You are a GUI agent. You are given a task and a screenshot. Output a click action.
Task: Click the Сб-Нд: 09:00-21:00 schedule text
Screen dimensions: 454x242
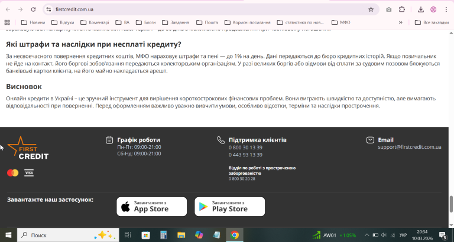(x=140, y=153)
